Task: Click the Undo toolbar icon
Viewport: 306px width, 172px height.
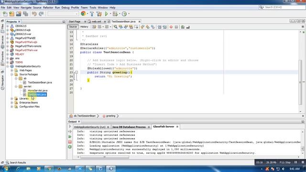Action: point(34,14)
